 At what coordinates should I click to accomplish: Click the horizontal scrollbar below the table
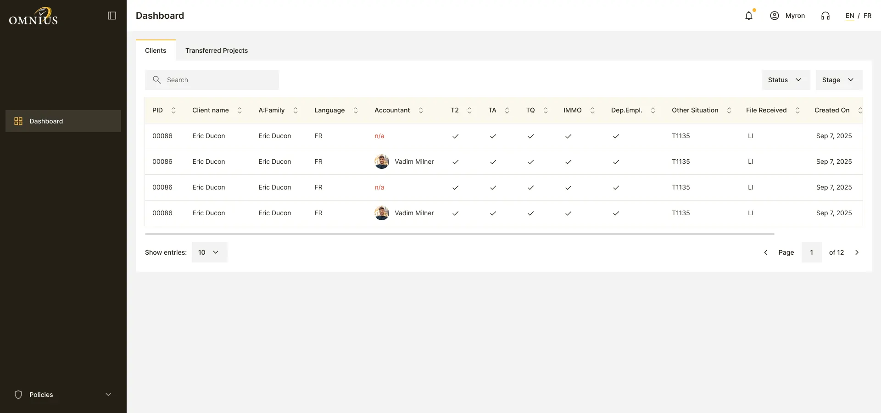coord(460,234)
